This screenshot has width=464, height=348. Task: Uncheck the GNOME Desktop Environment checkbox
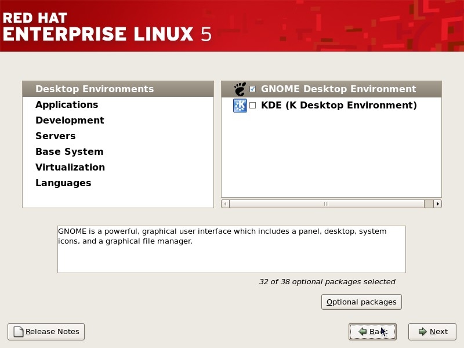252,89
